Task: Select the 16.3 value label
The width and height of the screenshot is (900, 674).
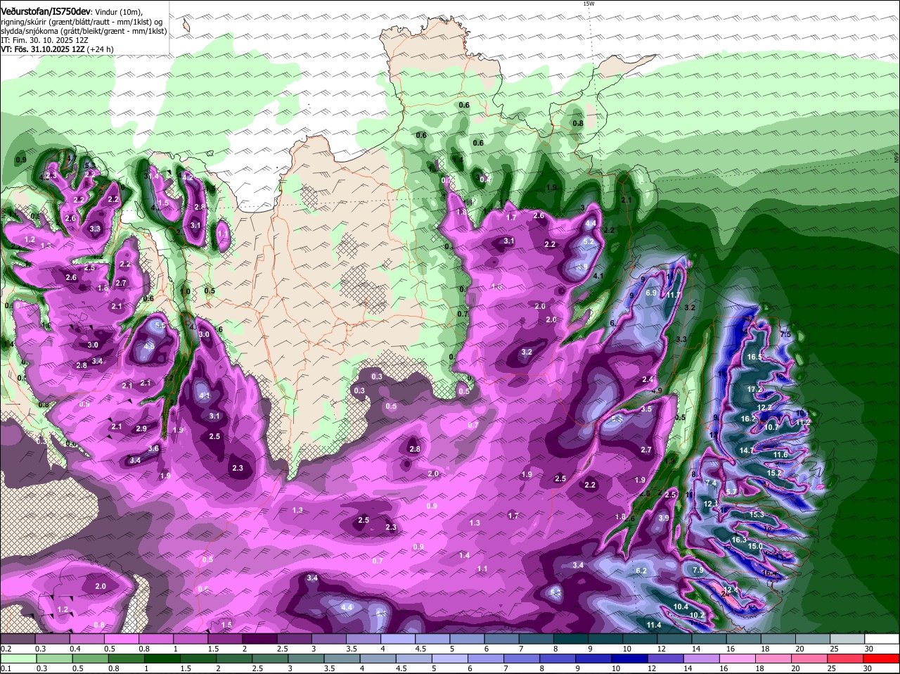Action: 739,540
